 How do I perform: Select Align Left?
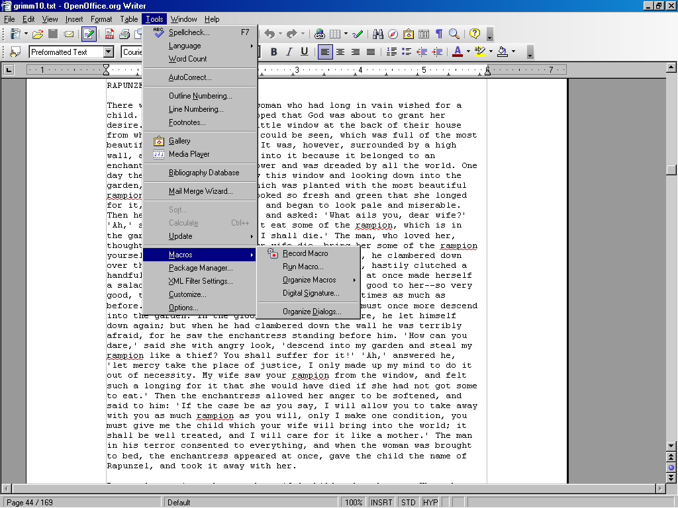[325, 52]
